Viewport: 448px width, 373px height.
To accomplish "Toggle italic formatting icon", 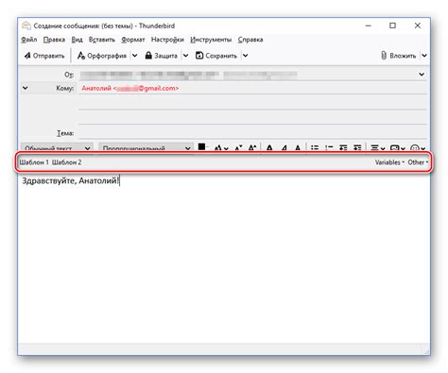I will click(284, 147).
